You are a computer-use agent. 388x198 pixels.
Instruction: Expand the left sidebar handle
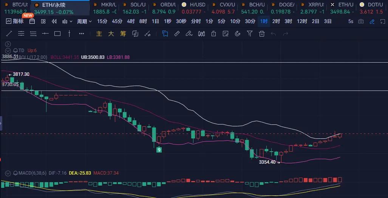(x=1, y=123)
